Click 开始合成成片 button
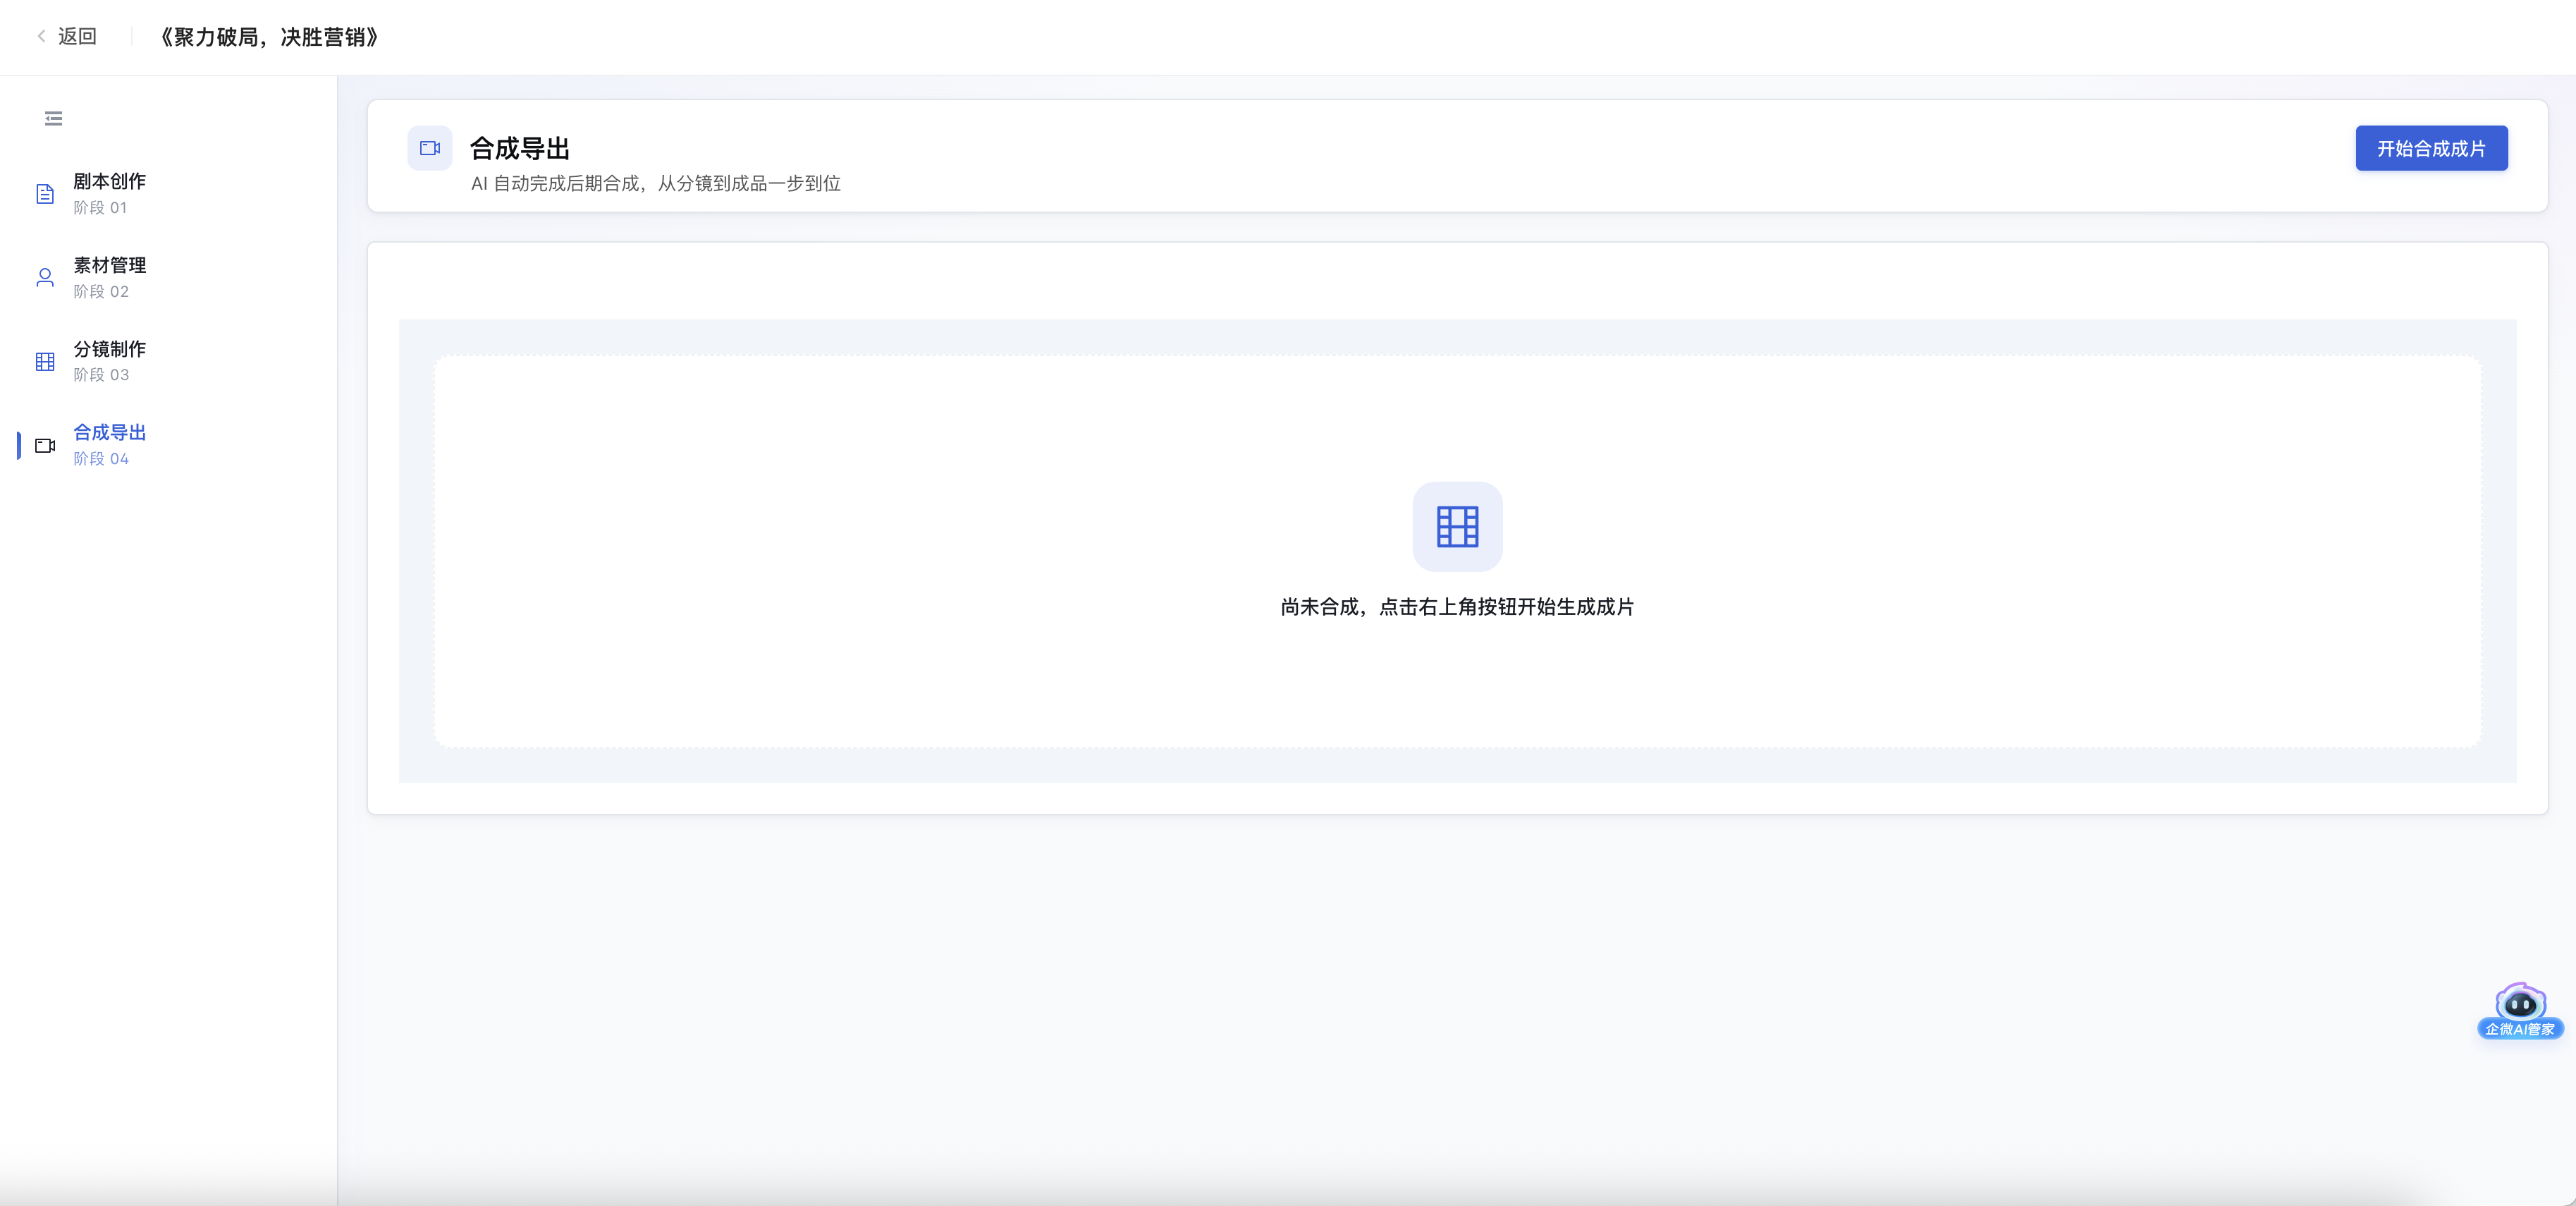 click(x=2431, y=148)
